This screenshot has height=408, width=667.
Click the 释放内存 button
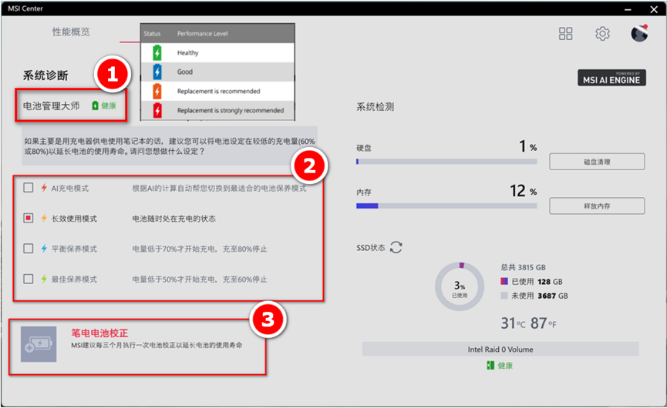coord(596,206)
